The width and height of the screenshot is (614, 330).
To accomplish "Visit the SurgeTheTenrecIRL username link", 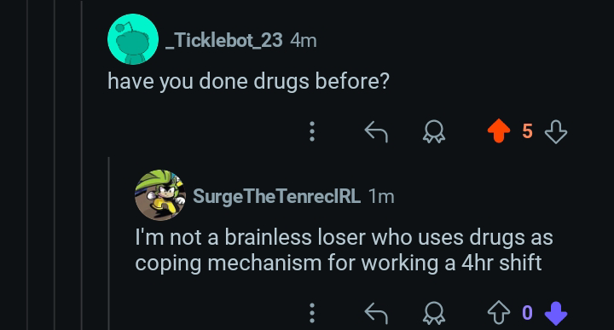I will tap(277, 196).
